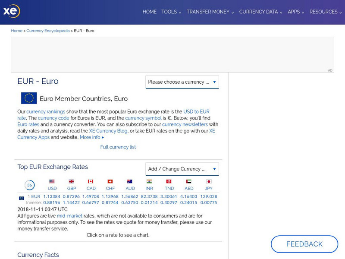Click the 82.3738 EUR to INR rate
This screenshot has height=259, width=345.
point(149,196)
